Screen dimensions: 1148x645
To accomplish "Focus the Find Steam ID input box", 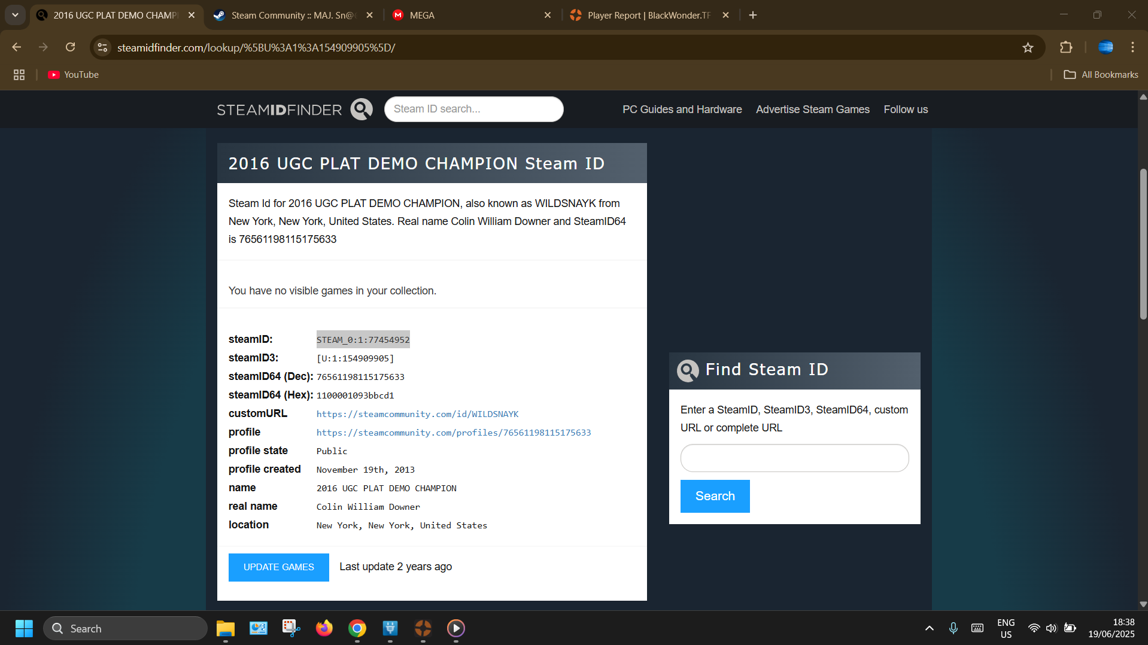I will coord(794,458).
